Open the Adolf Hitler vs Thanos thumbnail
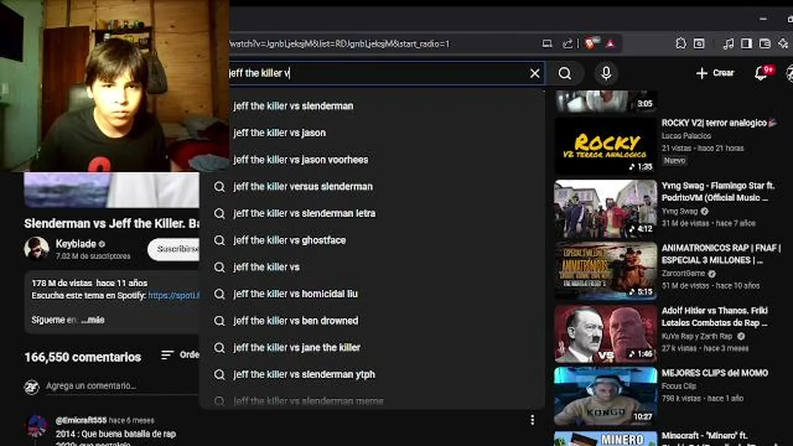The image size is (793, 446). (605, 333)
